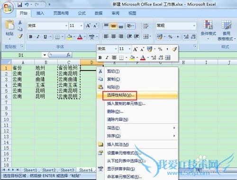Viewport: 237px width, 180px height.
Task: Toggle middle vertical alignment in ribbon
Action: pyautogui.click(x=113, y=26)
